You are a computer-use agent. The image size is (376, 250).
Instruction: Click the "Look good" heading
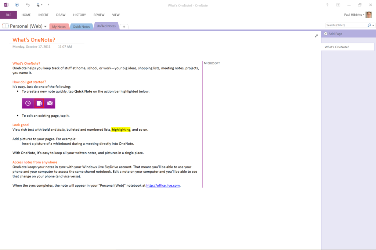pyautogui.click(x=21, y=125)
